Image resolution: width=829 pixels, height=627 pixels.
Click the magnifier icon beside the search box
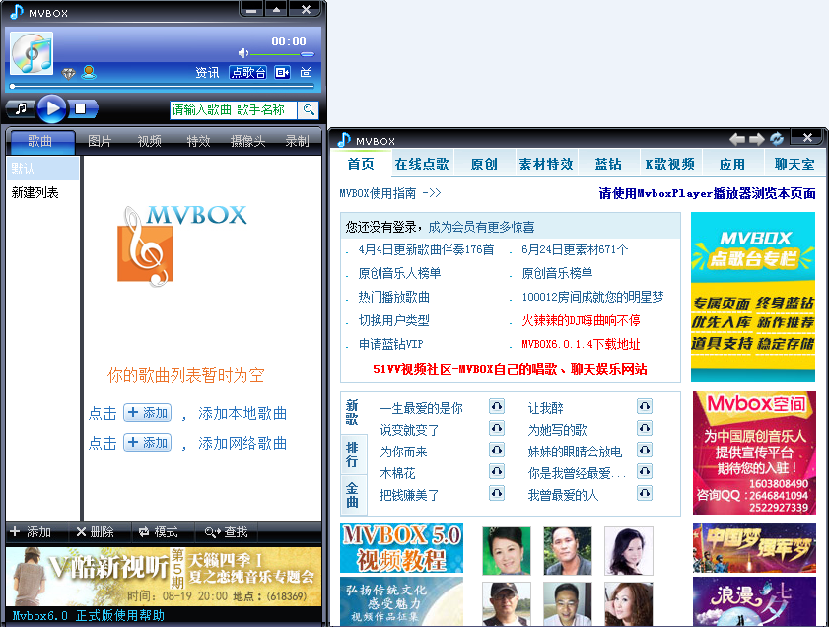click(307, 108)
